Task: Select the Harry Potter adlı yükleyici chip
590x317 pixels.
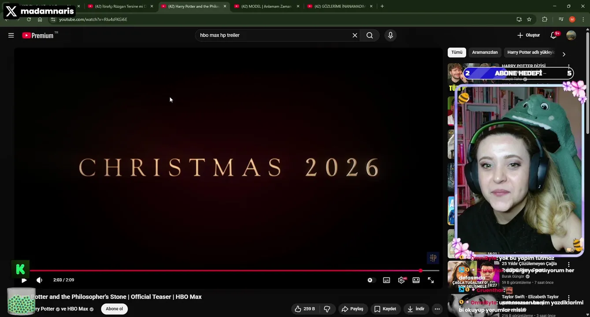Action: 530,52
